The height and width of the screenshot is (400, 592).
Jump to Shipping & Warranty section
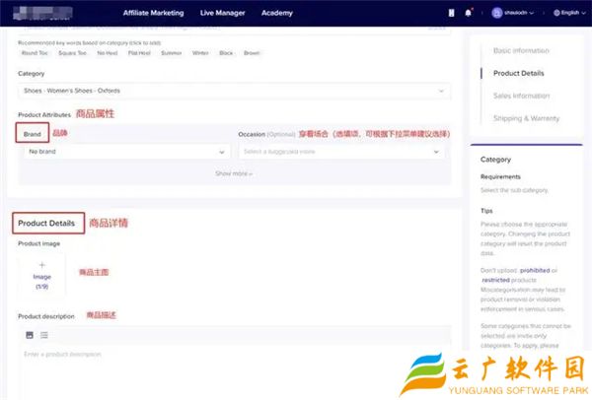click(526, 118)
